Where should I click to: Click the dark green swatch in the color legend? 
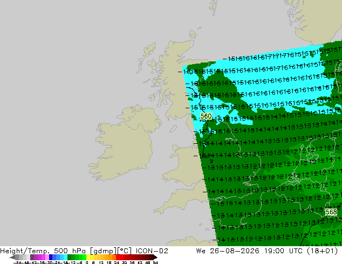(70, 257)
